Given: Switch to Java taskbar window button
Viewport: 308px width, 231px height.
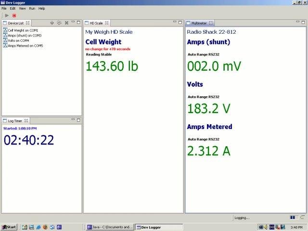Looking at the screenshot, I should coord(110,227).
